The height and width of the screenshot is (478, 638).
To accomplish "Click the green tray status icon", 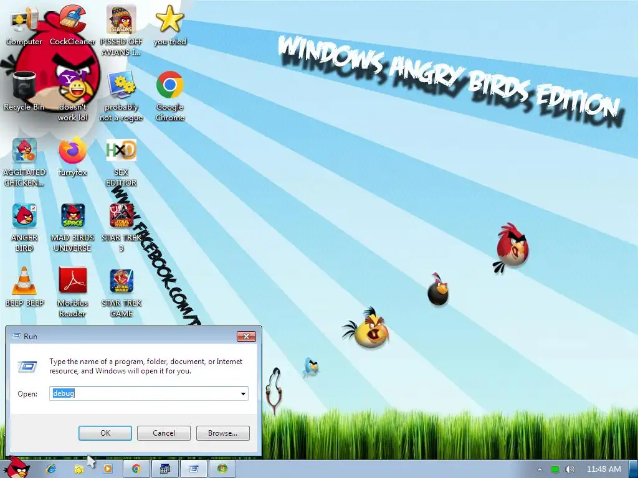I will 555,469.
